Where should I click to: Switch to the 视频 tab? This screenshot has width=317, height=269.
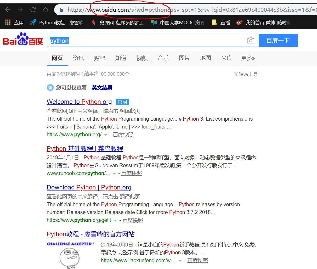tap(142, 58)
